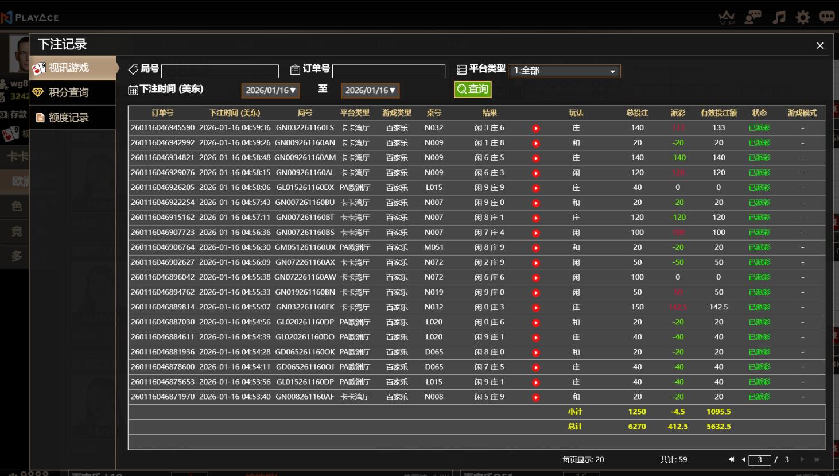Play replay for round GL015261160DX
The height and width of the screenshot is (476, 839).
pyautogui.click(x=536, y=188)
